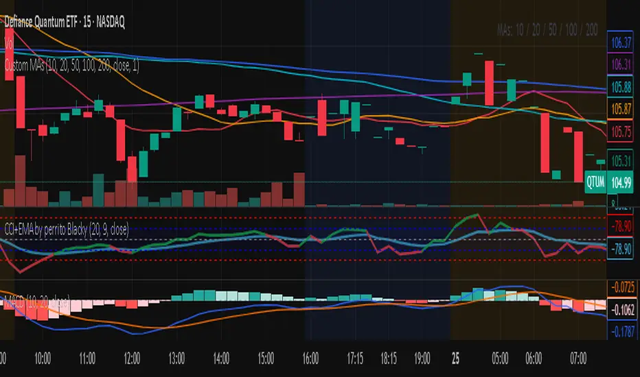Click the bold 25 date label

pyautogui.click(x=455, y=358)
